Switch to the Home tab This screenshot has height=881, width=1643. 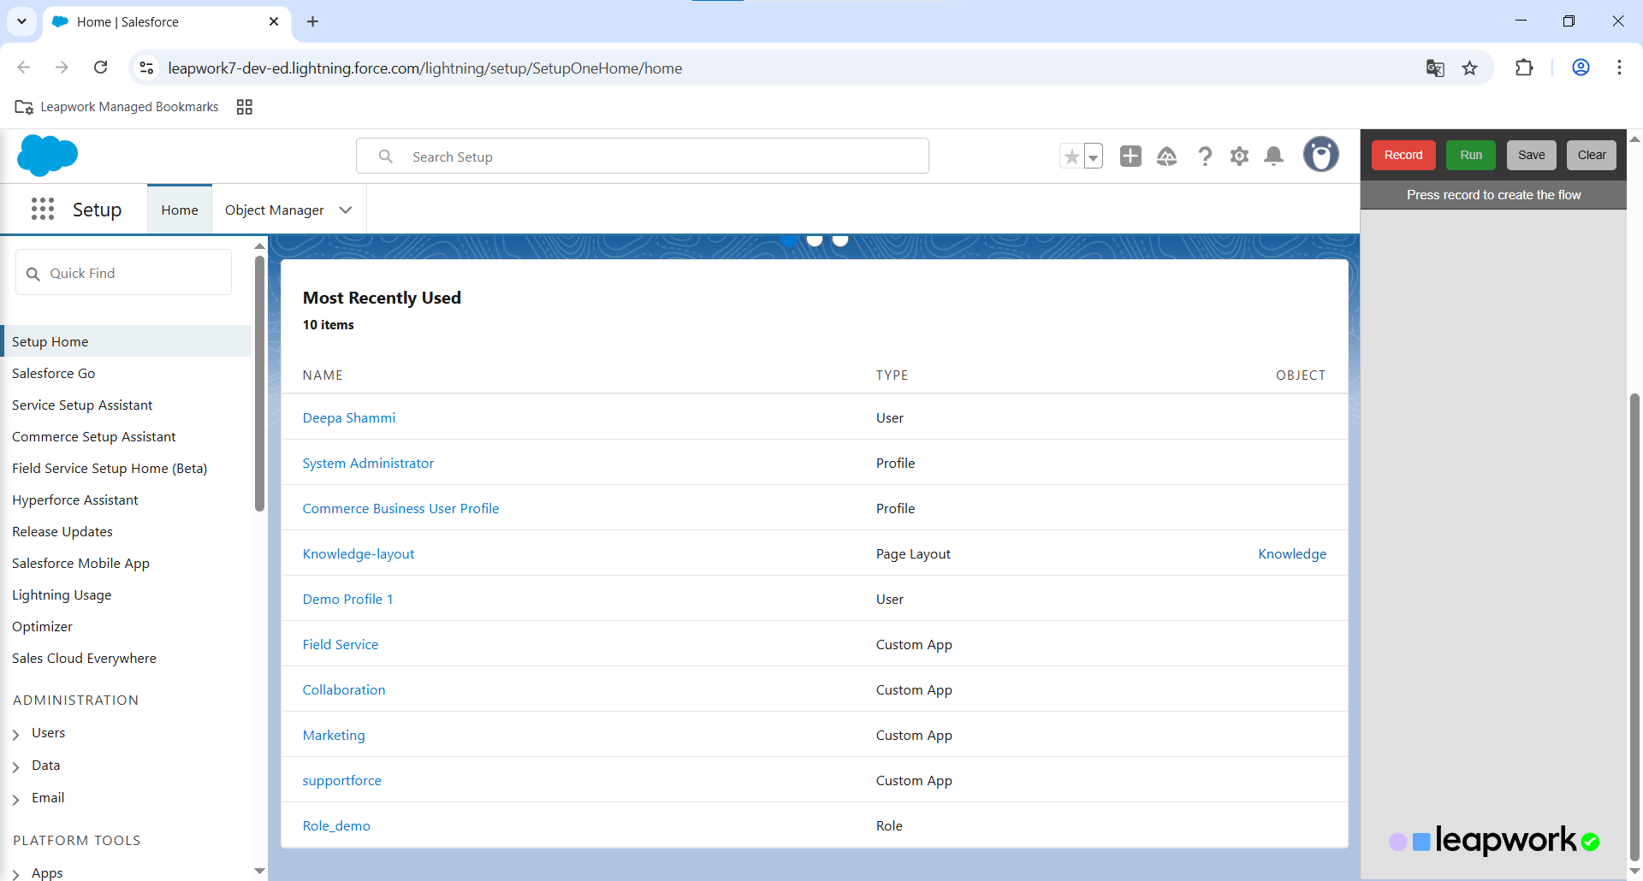180,210
